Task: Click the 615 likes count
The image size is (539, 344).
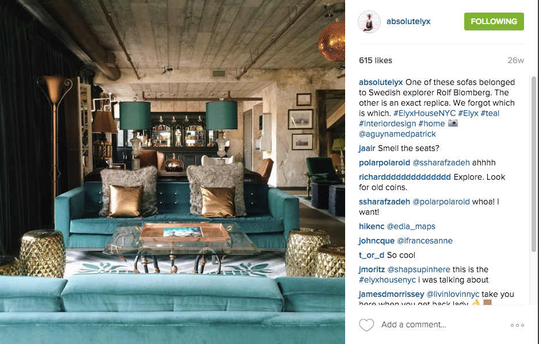Action: coord(376,60)
